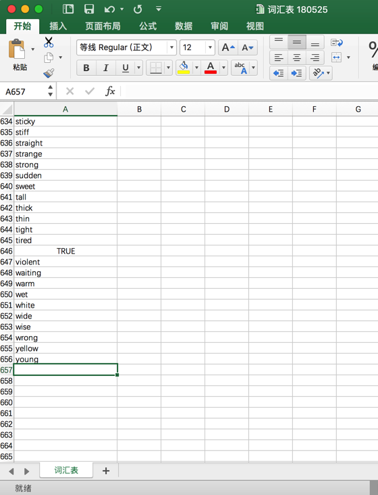The width and height of the screenshot is (378, 495).
Task: Open the font name dropdown
Action: [171, 47]
